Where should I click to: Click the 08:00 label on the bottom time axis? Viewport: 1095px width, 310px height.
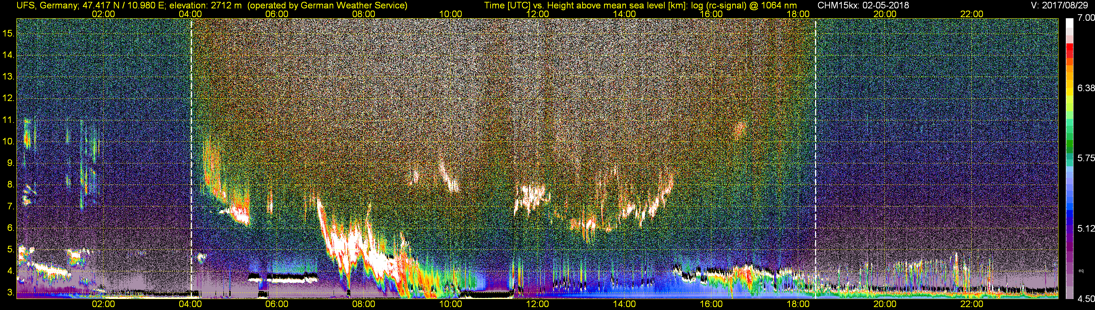364,304
